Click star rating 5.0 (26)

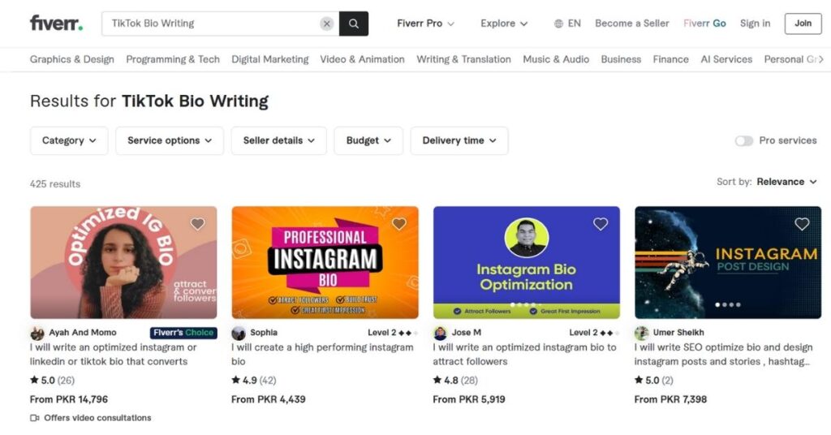coord(53,381)
